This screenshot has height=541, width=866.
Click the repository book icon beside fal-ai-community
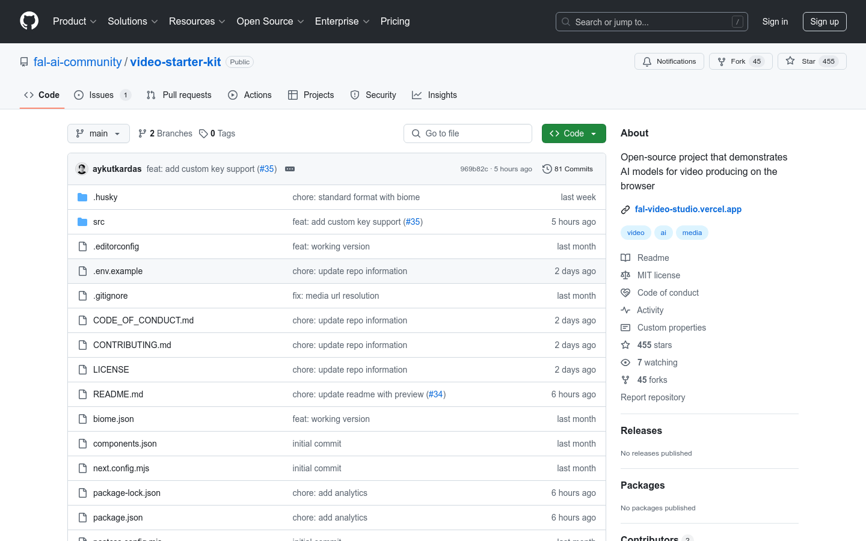tap(24, 62)
